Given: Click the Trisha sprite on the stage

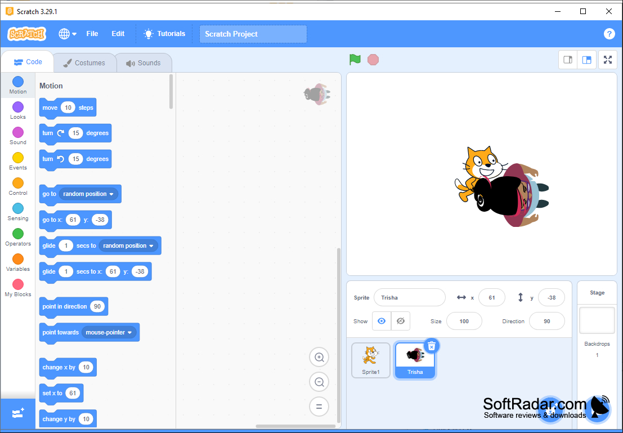Looking at the screenshot, I should (513, 195).
